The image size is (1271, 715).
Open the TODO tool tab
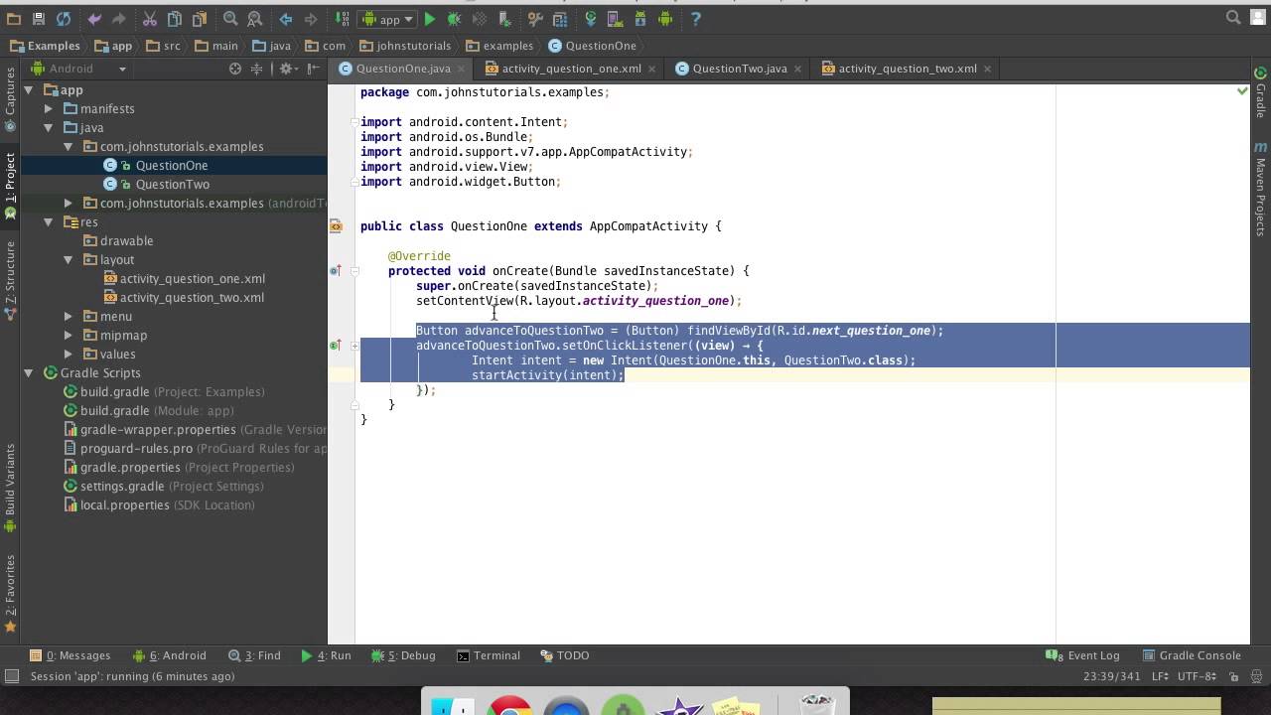pos(565,655)
